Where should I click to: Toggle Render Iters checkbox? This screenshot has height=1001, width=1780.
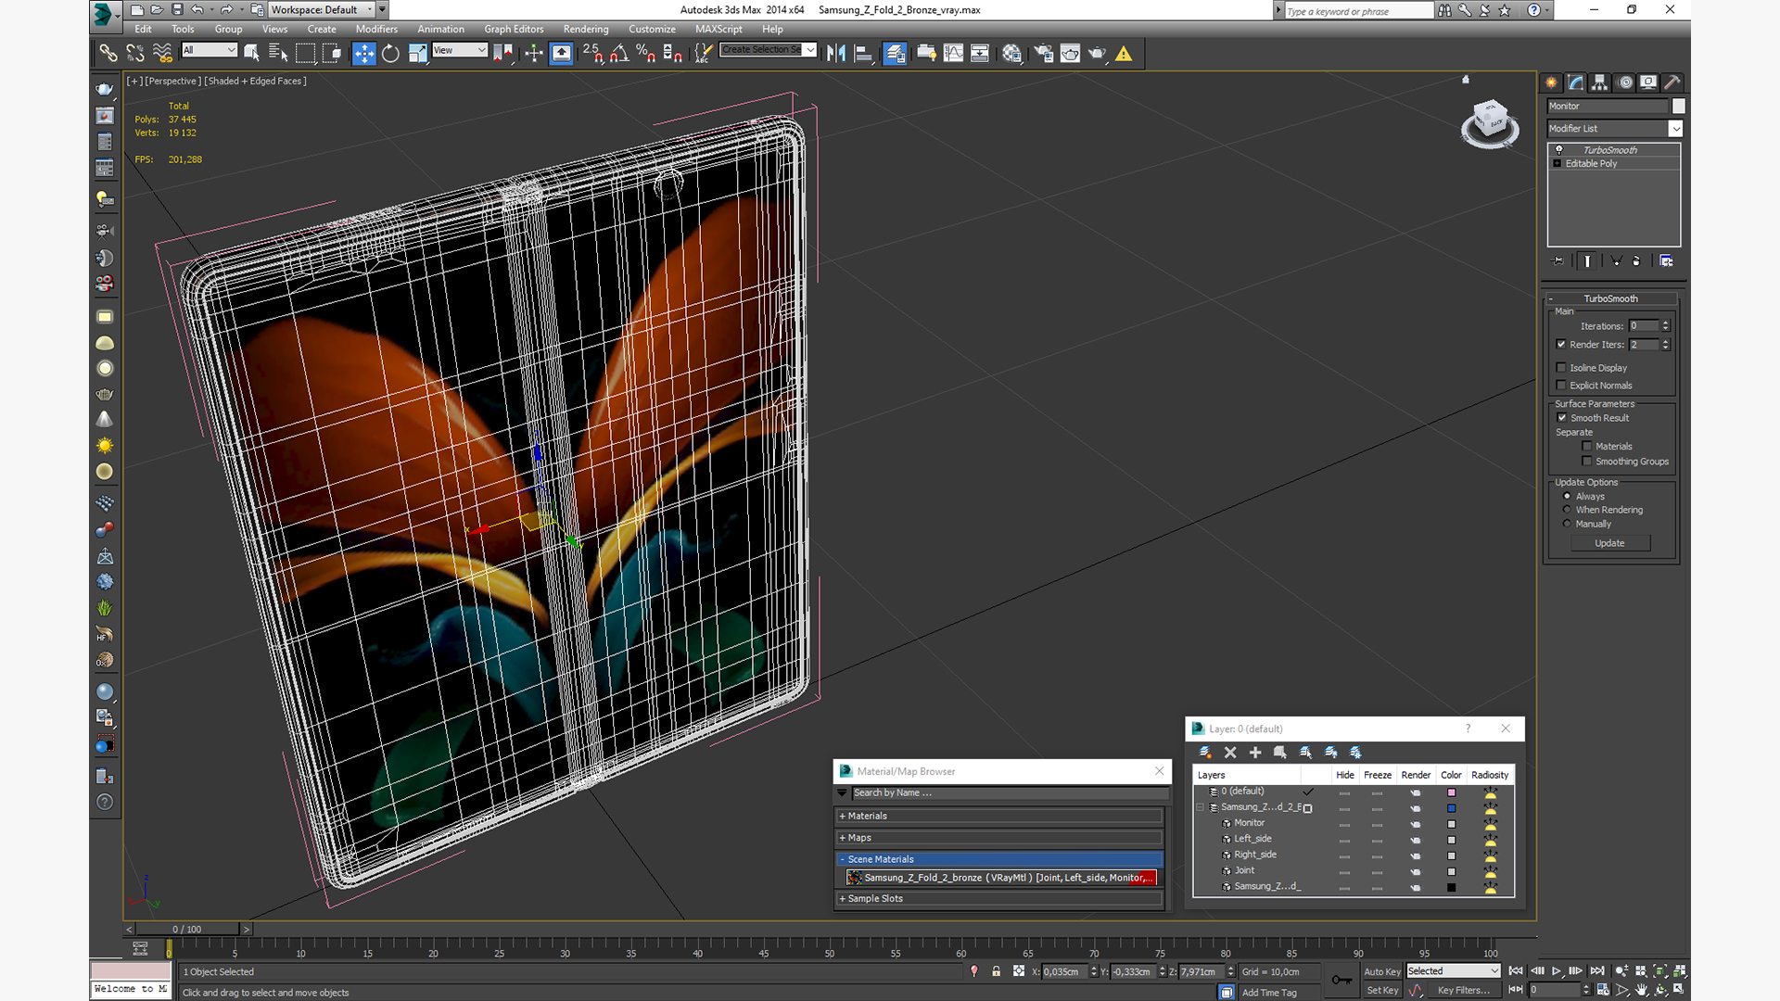pos(1561,344)
